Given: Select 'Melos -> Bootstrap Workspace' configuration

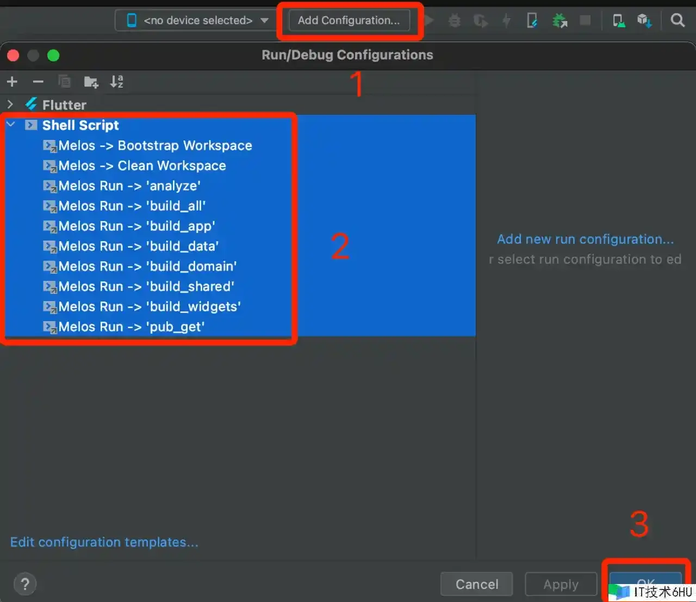Looking at the screenshot, I should click(155, 145).
